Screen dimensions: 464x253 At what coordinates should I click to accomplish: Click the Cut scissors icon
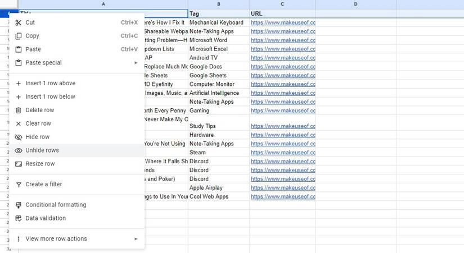[x=19, y=23]
